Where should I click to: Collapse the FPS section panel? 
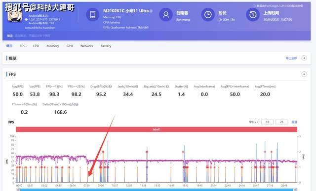pos(304,74)
